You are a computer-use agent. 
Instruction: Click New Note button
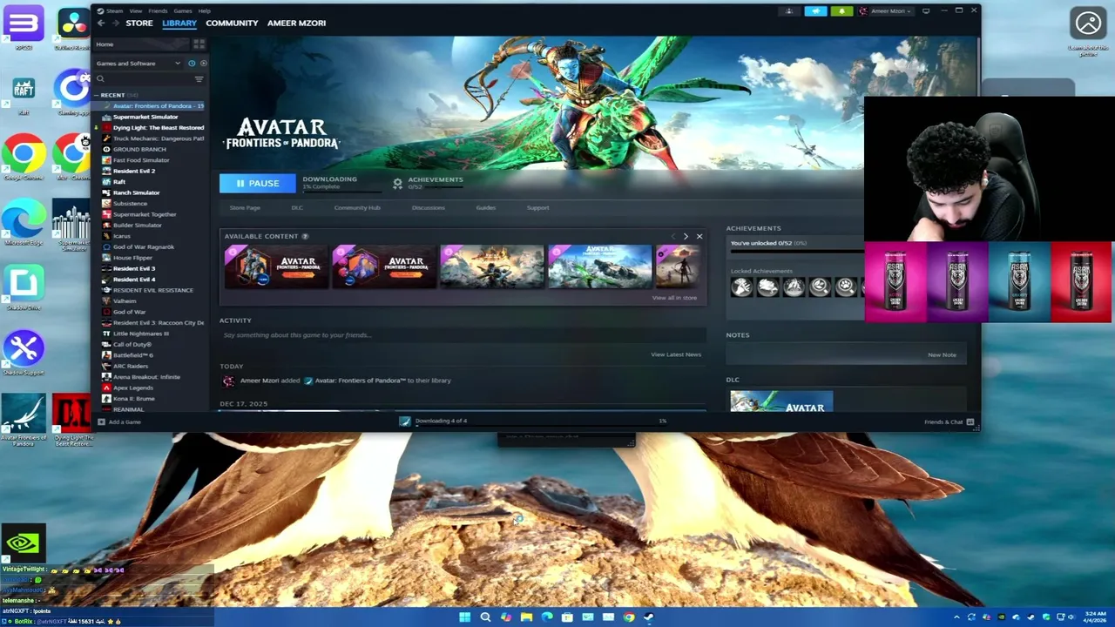pos(942,355)
